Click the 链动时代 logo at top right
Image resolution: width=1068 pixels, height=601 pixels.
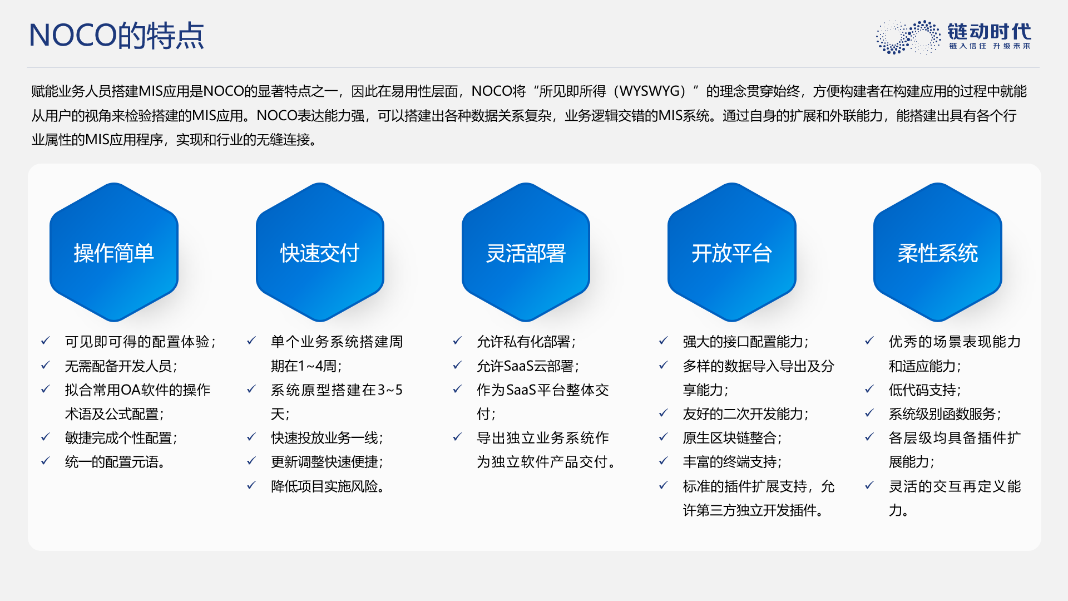(x=953, y=37)
